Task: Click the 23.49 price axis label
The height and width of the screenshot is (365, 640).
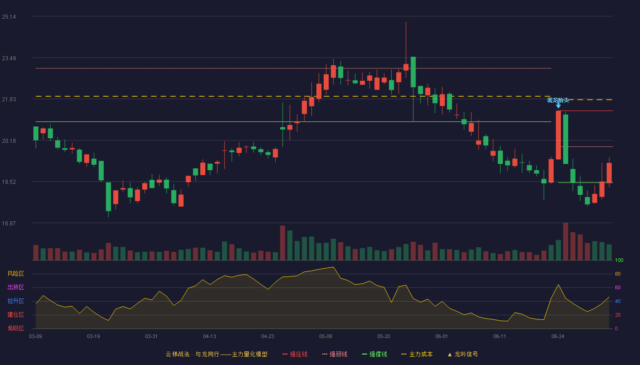Action: click(9, 58)
